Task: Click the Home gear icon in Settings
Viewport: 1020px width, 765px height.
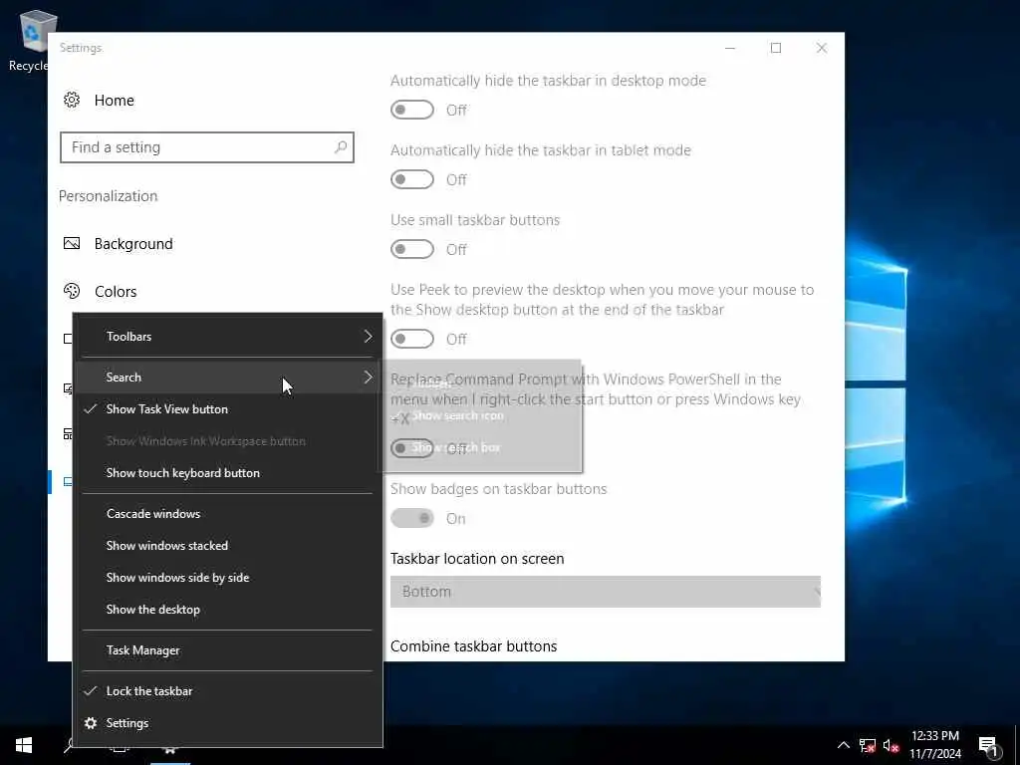Action: click(x=72, y=100)
